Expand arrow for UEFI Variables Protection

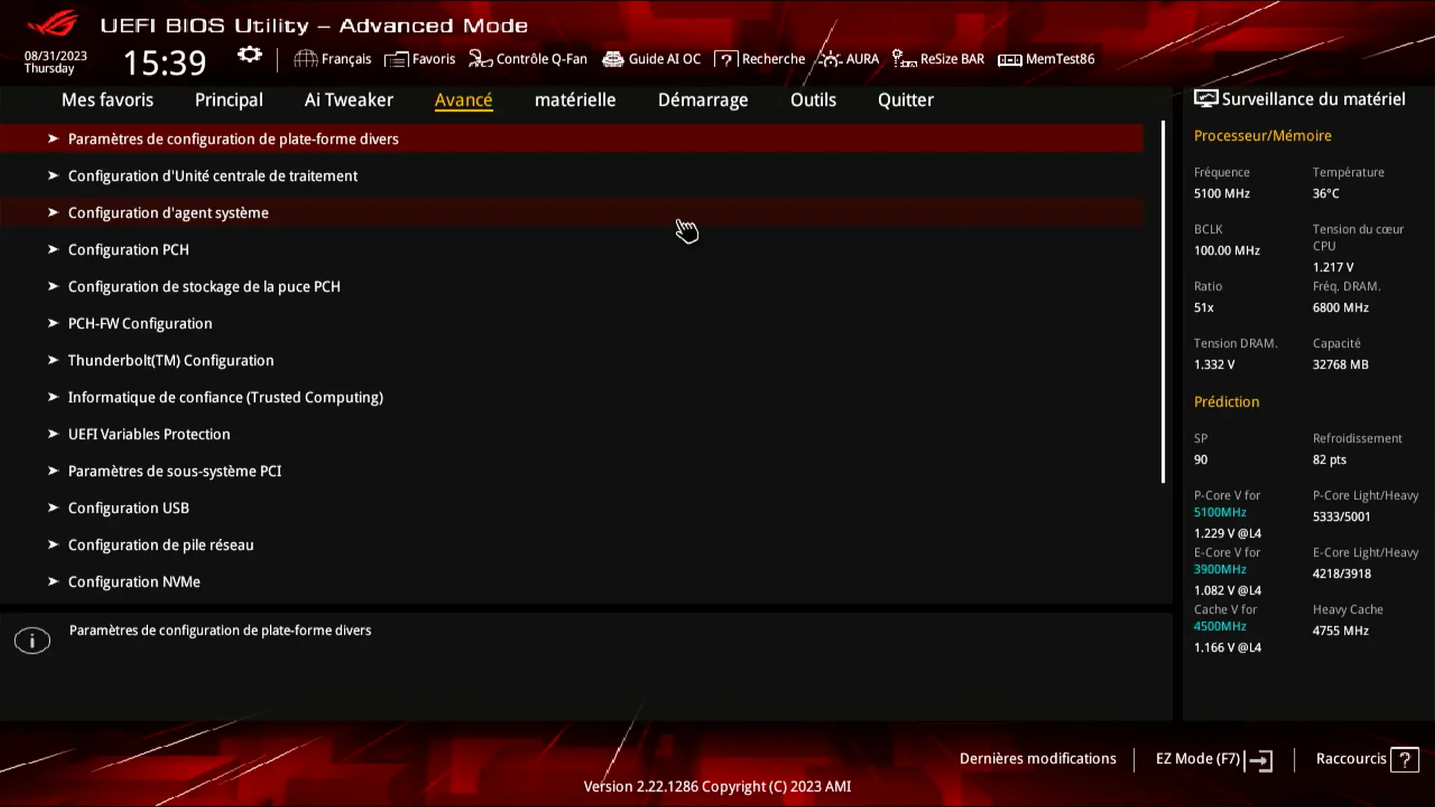coord(53,433)
